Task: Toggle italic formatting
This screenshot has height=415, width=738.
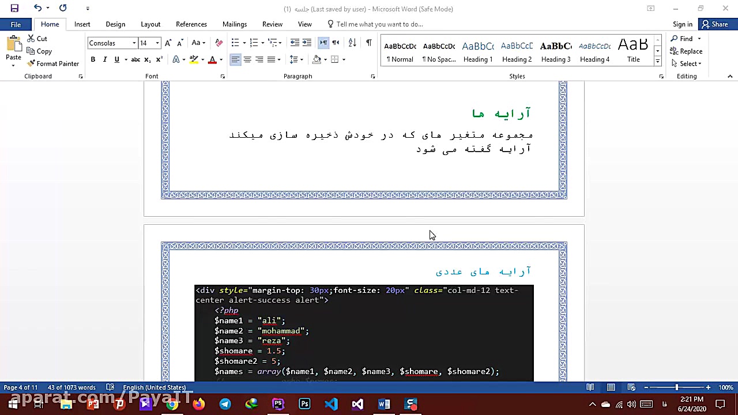Action: tap(104, 59)
